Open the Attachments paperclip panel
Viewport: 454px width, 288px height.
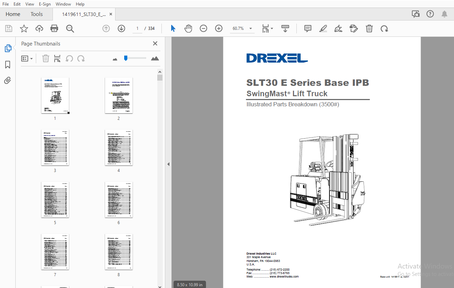pos(8,81)
